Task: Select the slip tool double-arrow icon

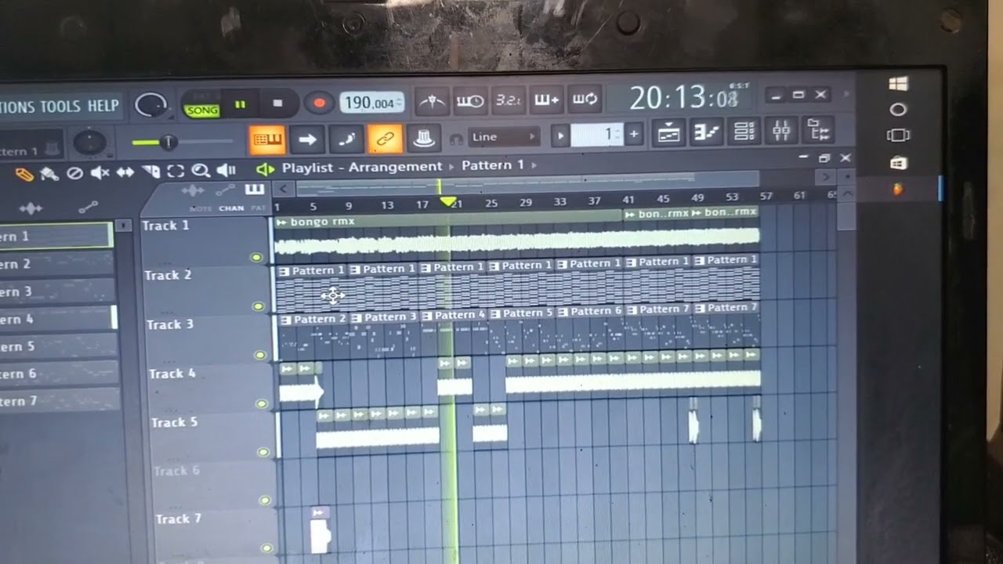Action: 125,172
